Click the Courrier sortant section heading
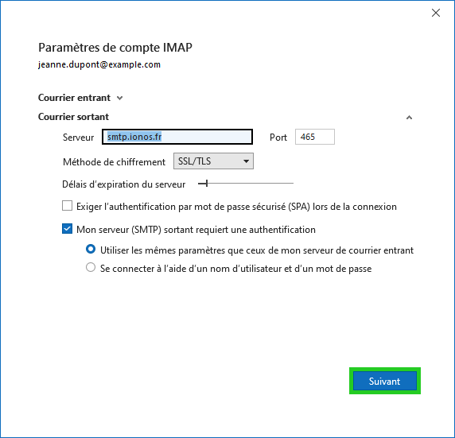Screen dimensions: 455x438 point(73,117)
